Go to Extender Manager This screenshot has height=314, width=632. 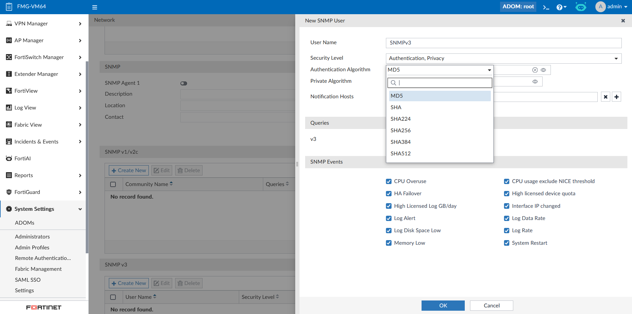pos(36,74)
